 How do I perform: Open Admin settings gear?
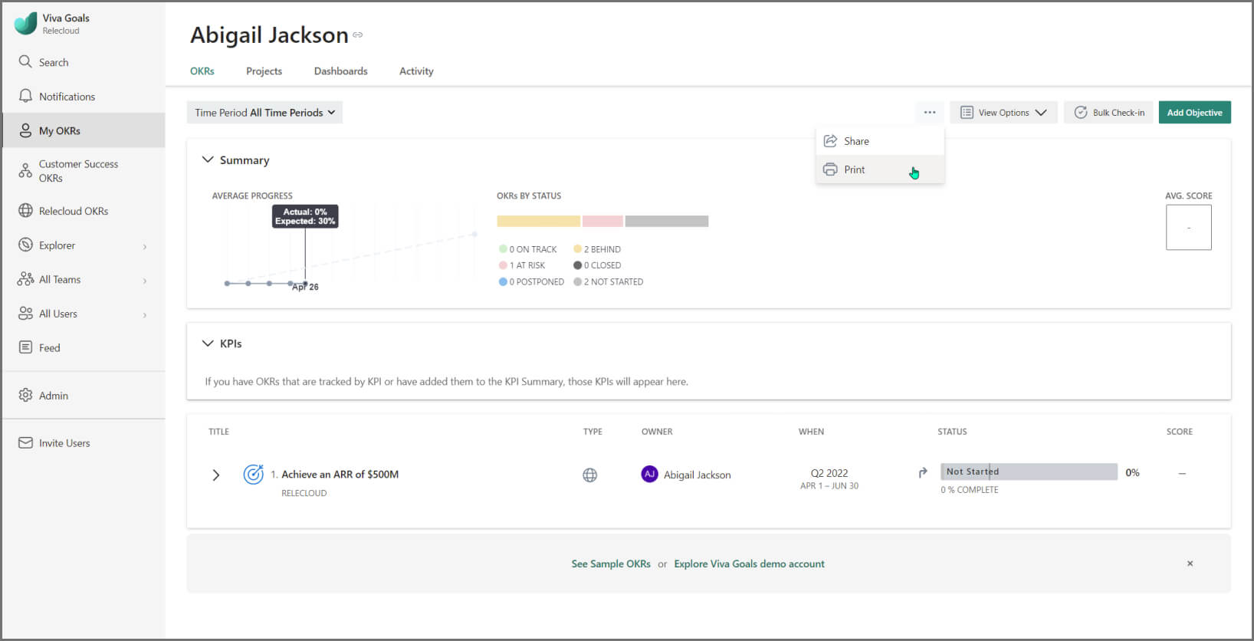click(84, 396)
